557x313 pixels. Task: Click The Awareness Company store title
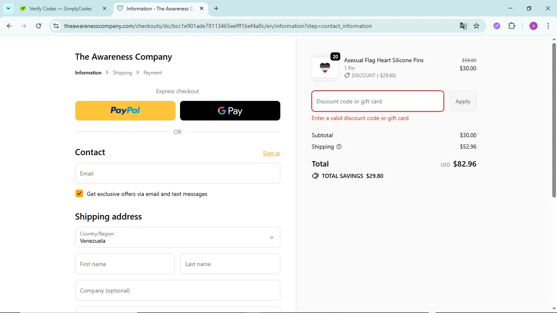tap(123, 57)
